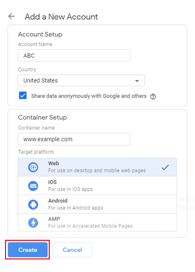
Task: Click the Web globe icon
Action: pyautogui.click(x=33, y=167)
